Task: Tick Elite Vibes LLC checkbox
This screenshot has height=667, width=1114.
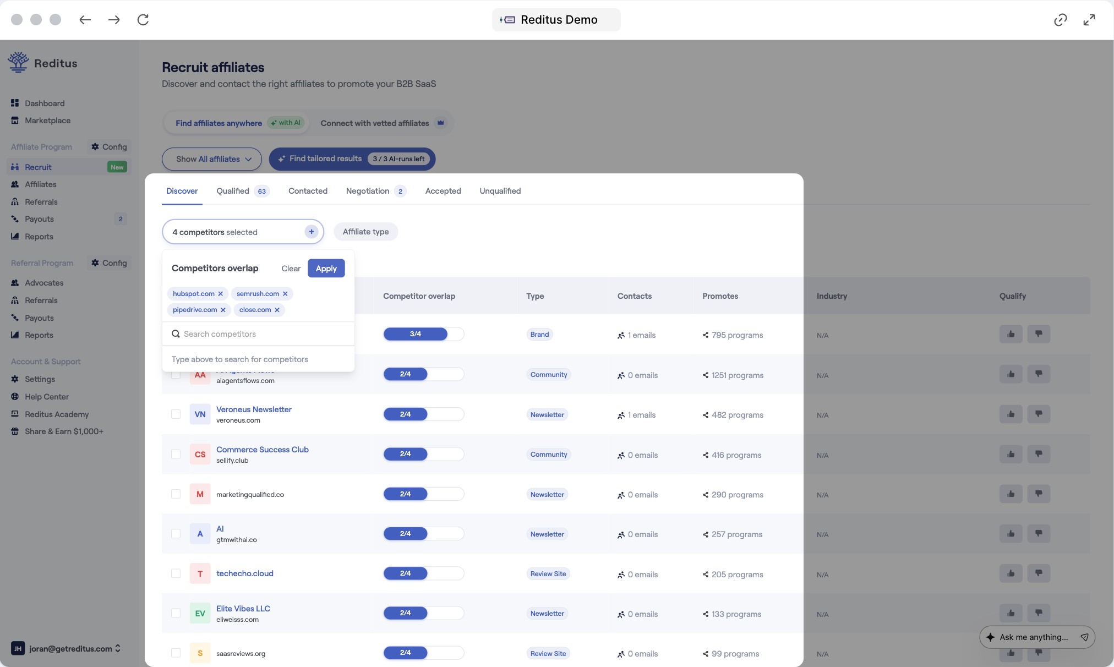Action: click(176, 613)
